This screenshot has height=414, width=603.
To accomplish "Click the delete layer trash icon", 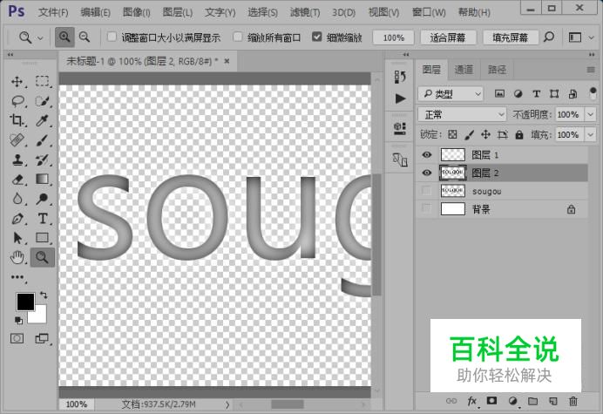I will click(x=573, y=401).
